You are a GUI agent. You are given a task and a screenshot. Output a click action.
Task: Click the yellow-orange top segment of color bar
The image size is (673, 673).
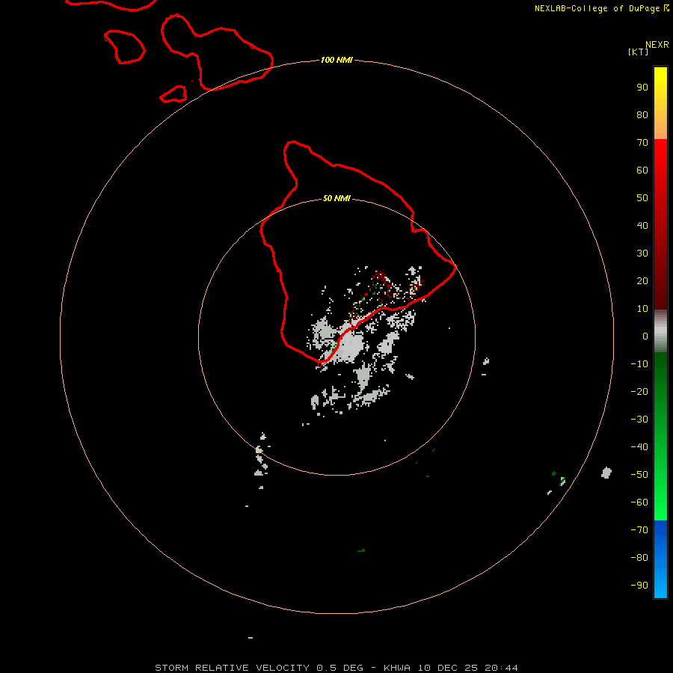click(x=660, y=103)
